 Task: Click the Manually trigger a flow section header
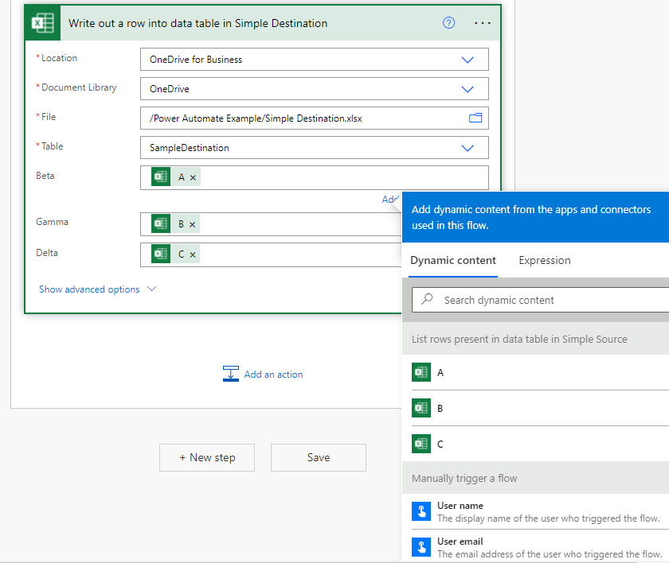point(535,478)
